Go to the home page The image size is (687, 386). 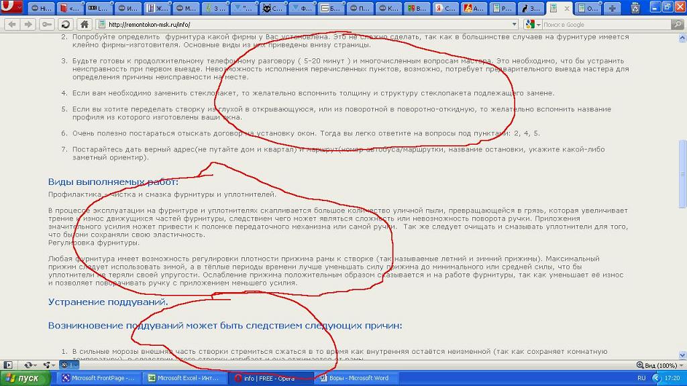point(85,25)
